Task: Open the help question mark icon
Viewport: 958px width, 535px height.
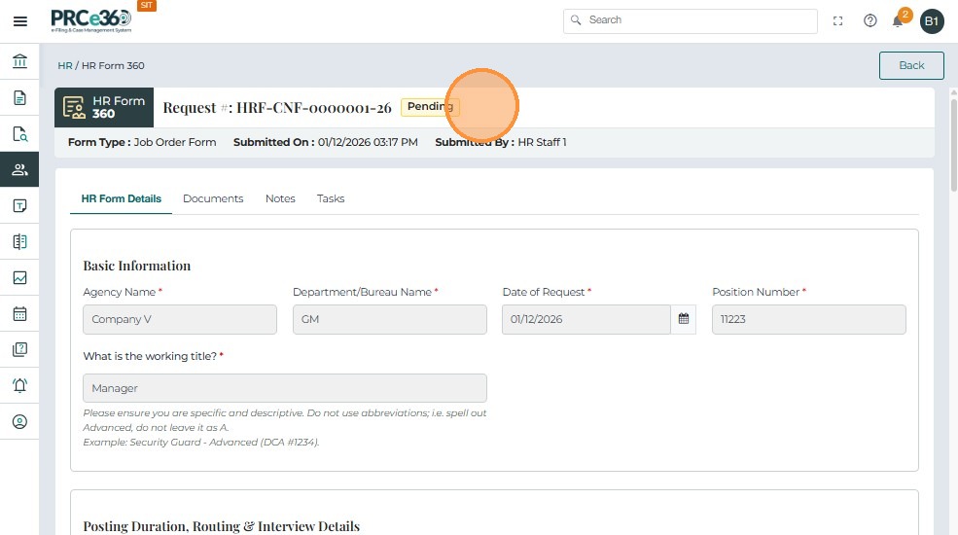Action: coord(870,21)
